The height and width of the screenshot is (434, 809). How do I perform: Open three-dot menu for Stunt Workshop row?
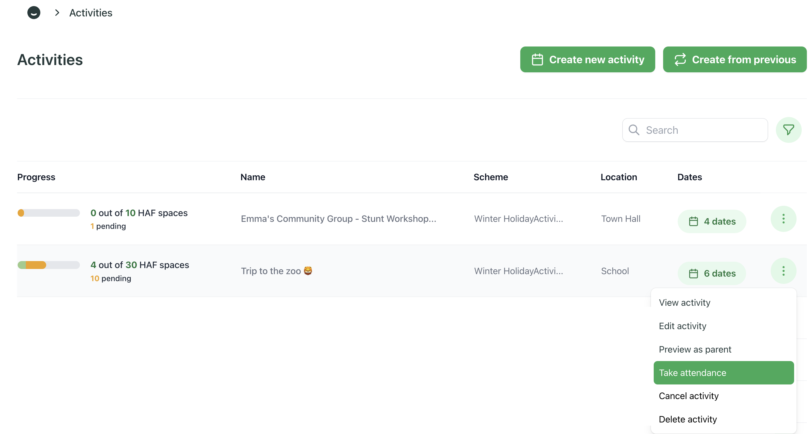(x=783, y=219)
